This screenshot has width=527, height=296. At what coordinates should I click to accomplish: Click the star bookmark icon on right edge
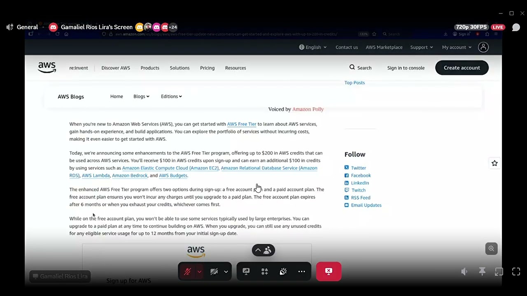[494, 163]
